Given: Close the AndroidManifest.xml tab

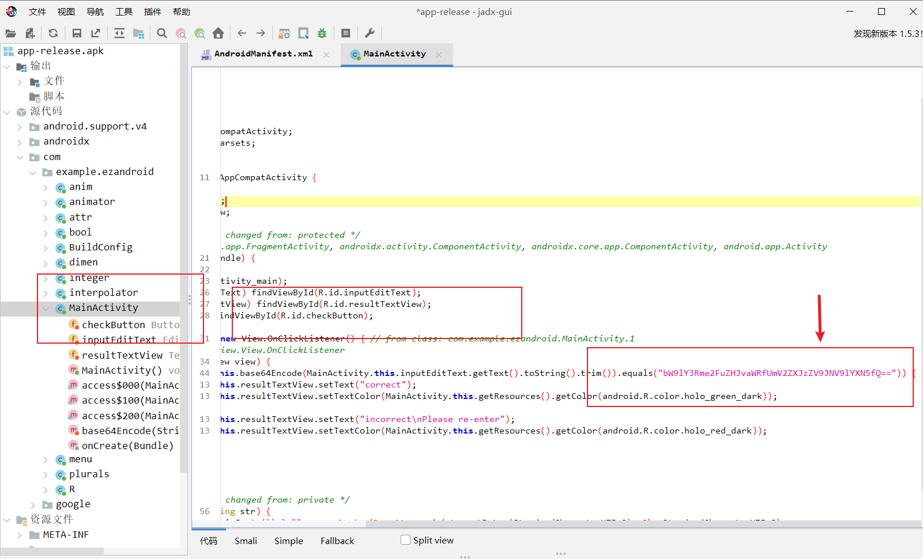Looking at the screenshot, I should pyautogui.click(x=326, y=54).
